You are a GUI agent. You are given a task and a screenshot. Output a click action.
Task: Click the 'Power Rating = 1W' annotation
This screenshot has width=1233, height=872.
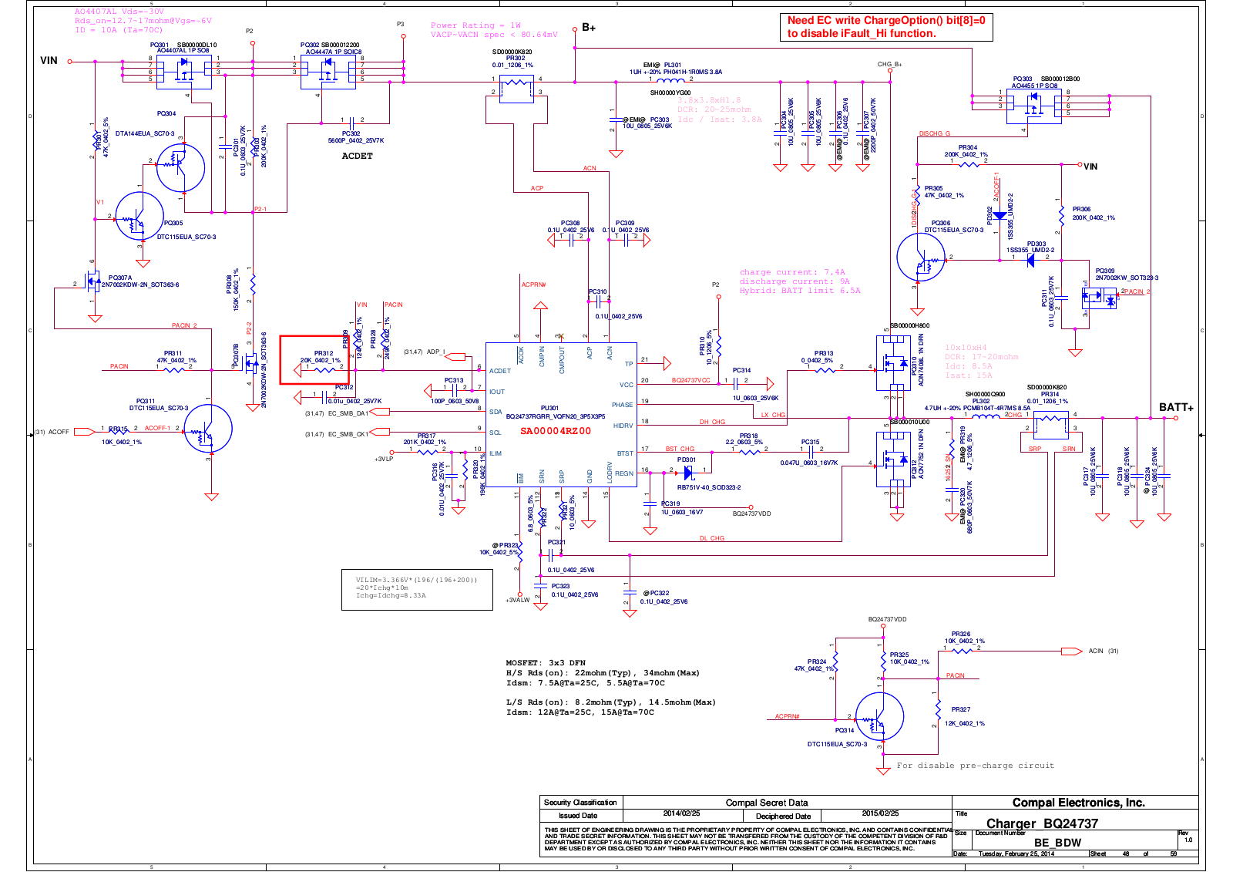point(475,25)
